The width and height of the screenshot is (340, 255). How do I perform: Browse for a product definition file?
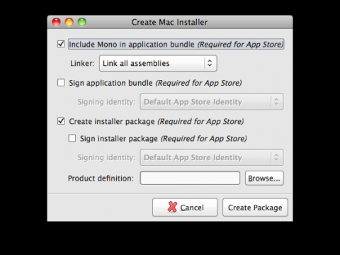(264, 178)
